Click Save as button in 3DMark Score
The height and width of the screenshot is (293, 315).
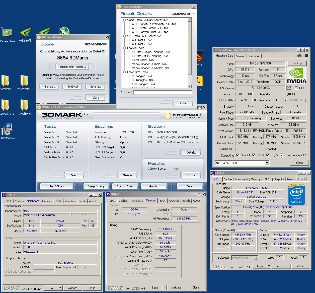96,87
